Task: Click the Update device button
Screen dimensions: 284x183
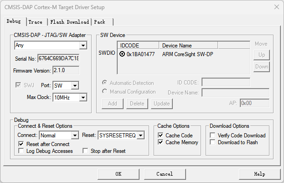Action: pyautogui.click(x=162, y=104)
